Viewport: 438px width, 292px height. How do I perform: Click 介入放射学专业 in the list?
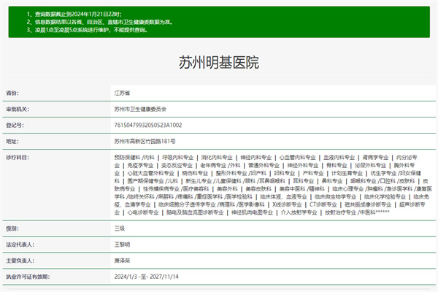click(x=299, y=212)
